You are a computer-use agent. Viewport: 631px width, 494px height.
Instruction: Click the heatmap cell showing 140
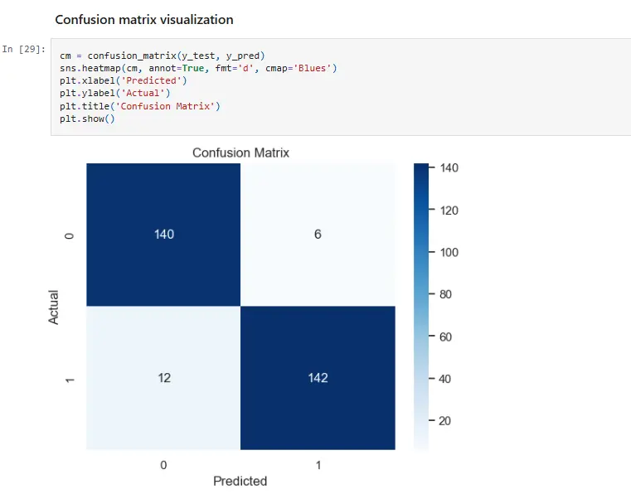click(163, 235)
